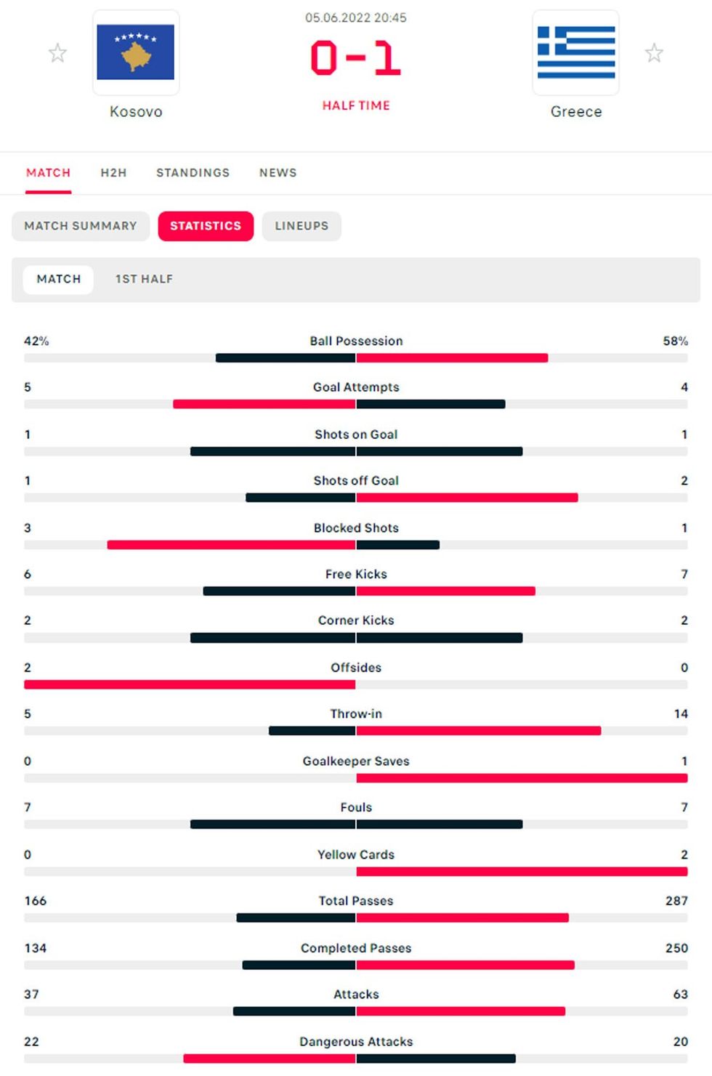
Task: Toggle stats to the full Match period
Action: tap(59, 279)
